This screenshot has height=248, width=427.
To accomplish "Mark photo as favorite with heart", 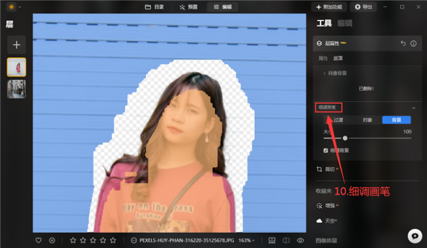I will tap(38, 240).
